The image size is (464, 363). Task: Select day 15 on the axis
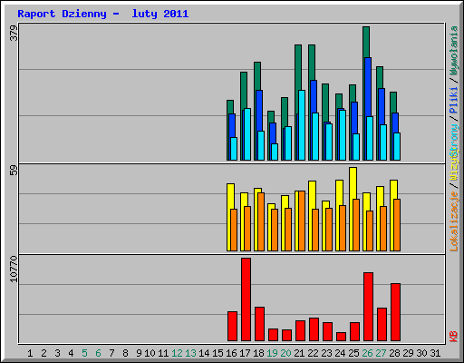click(x=217, y=353)
